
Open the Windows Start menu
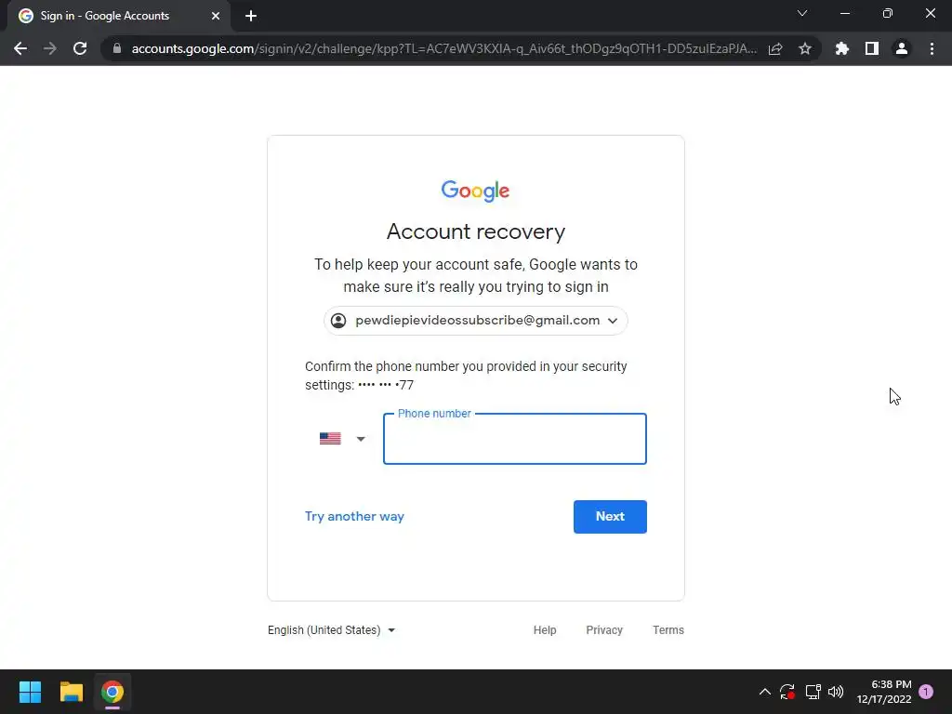pos(30,692)
